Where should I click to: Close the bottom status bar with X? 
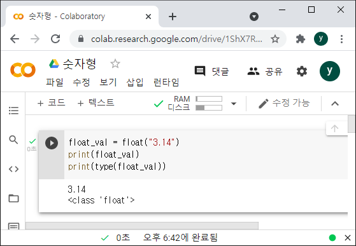tap(348, 238)
